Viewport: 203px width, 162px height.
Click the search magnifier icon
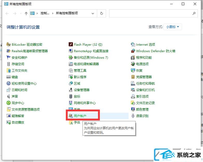tap(194, 13)
